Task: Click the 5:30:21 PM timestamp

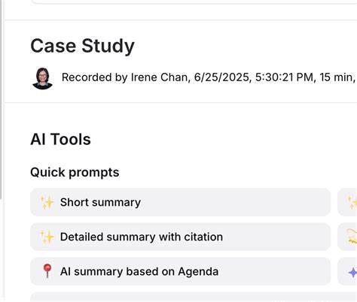Action: [285, 77]
